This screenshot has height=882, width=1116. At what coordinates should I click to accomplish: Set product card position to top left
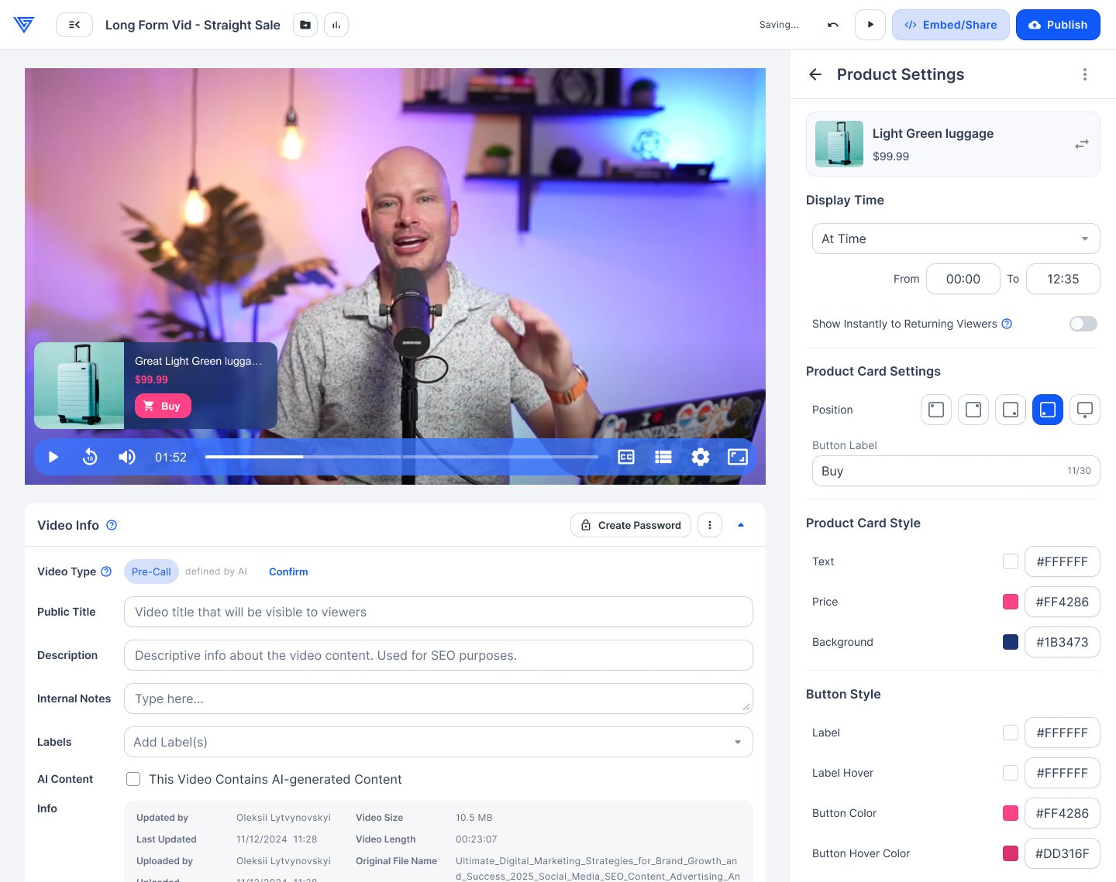pyautogui.click(x=936, y=410)
